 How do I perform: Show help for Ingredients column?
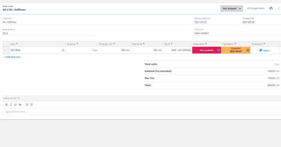[235, 44]
